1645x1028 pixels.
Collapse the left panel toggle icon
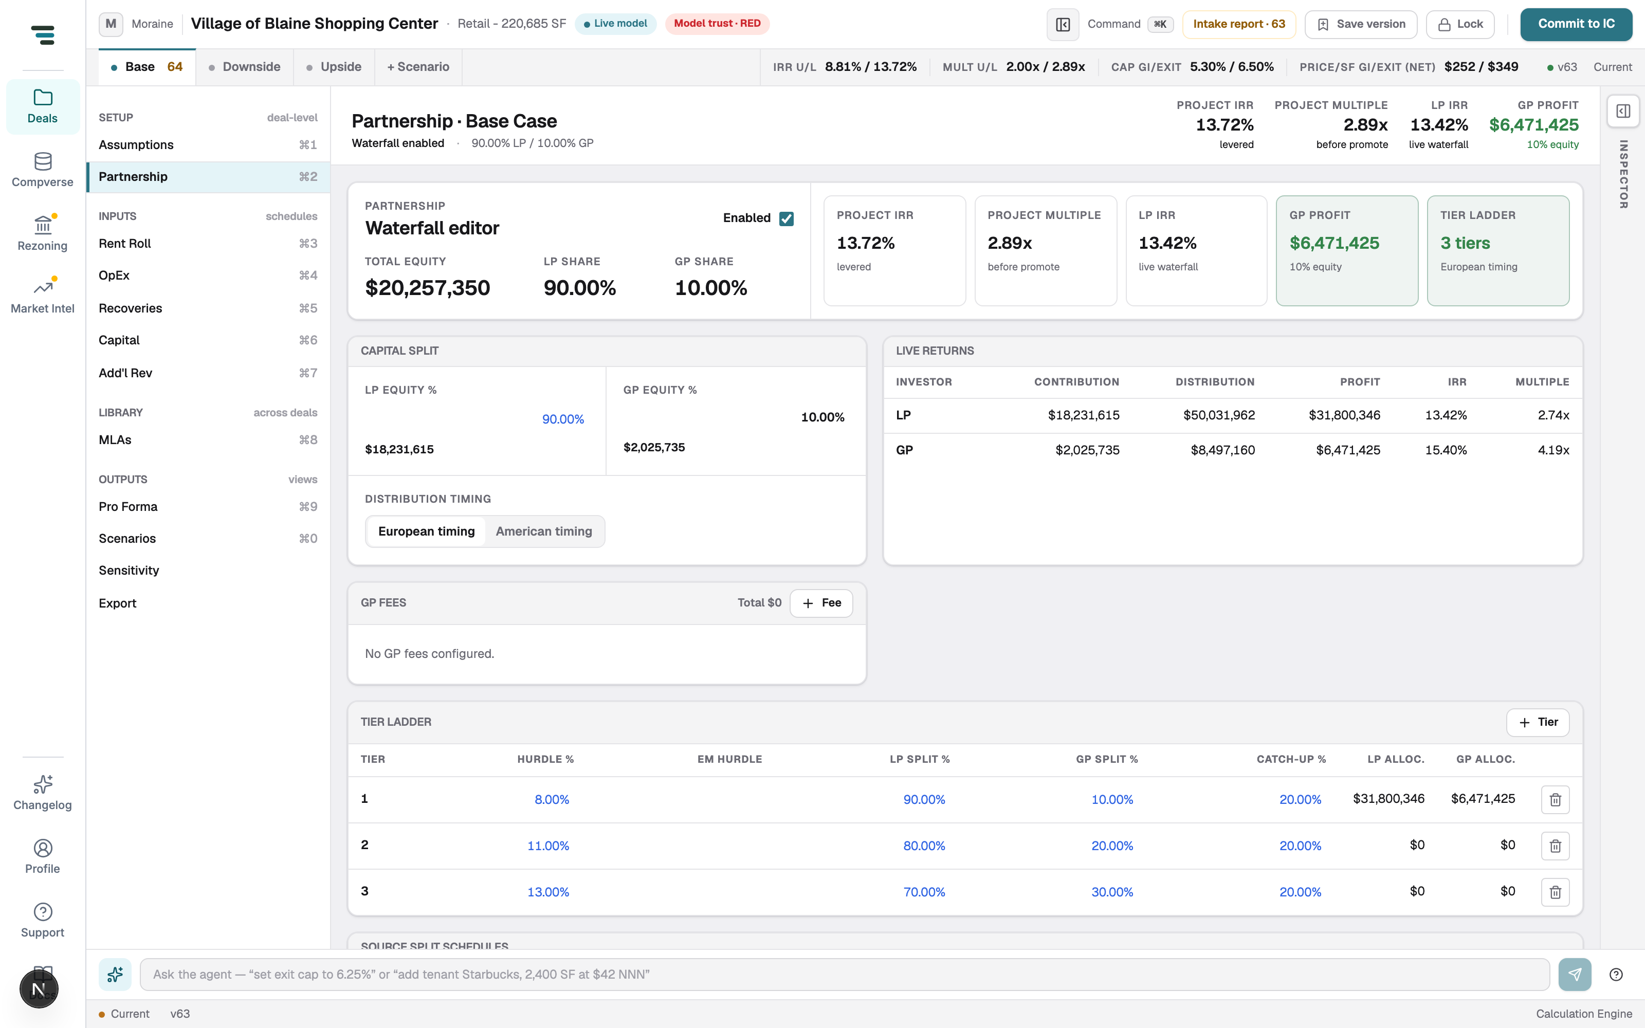[1063, 25]
